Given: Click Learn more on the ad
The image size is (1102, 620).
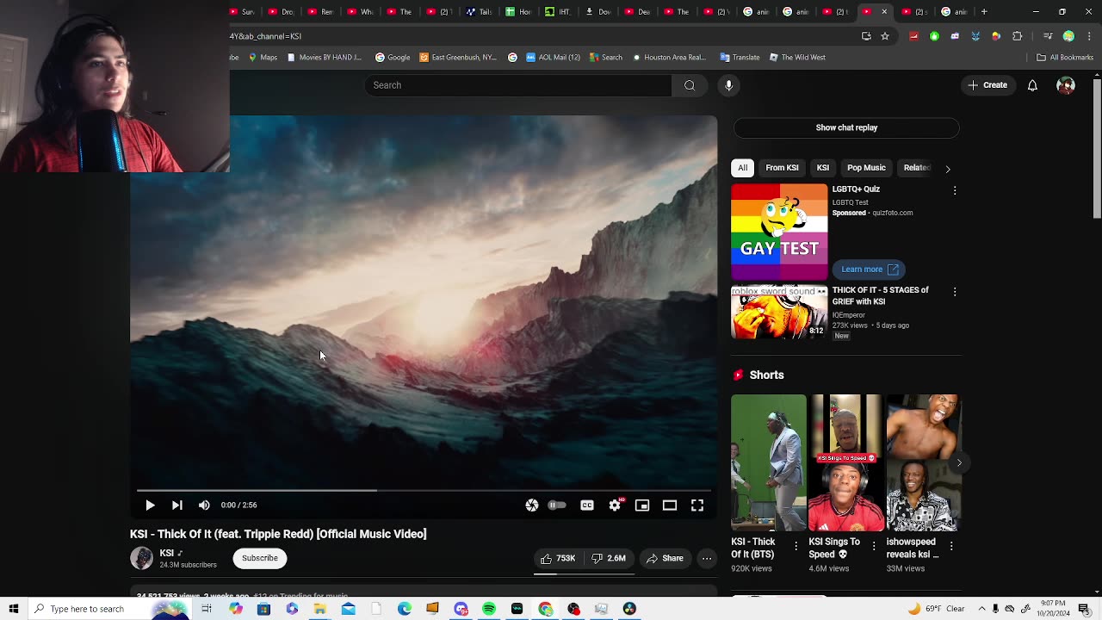Looking at the screenshot, I should tap(869, 270).
